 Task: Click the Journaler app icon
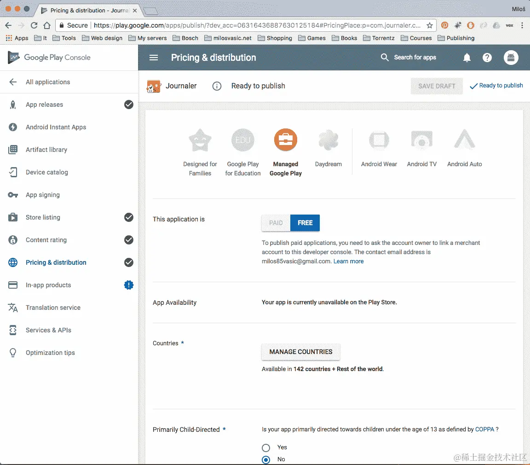click(154, 86)
